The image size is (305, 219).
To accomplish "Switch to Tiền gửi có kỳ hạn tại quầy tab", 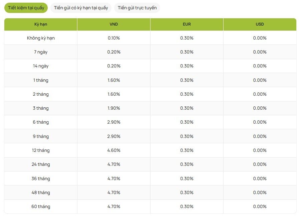I will tap(81, 8).
